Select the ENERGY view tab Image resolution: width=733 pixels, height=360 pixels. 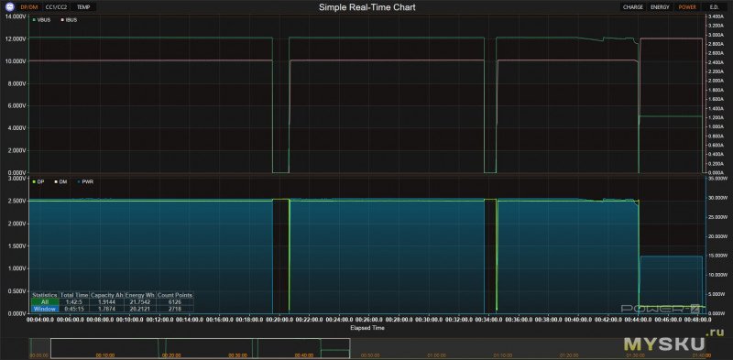point(660,7)
